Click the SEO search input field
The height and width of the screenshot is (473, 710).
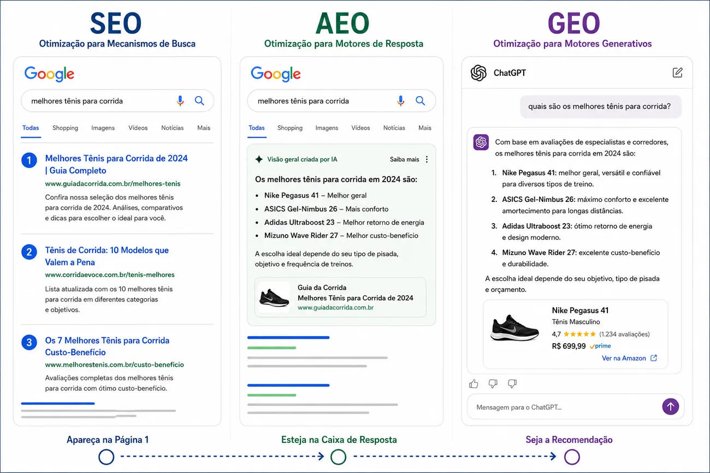pos(117,101)
